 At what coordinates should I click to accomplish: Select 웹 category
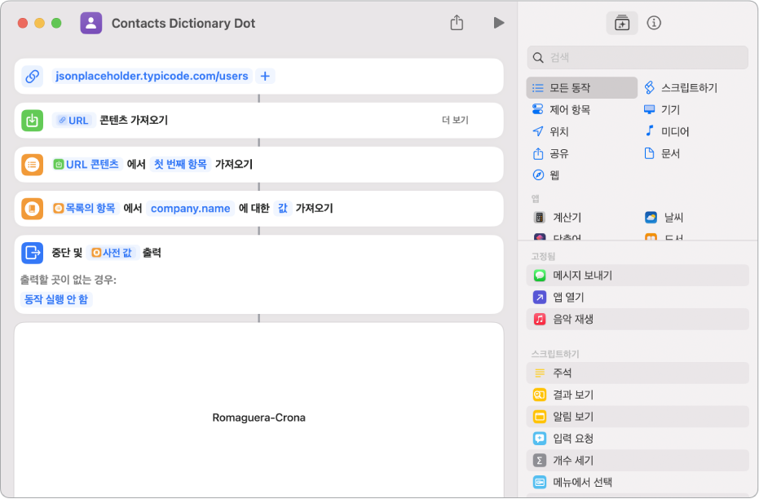click(x=546, y=175)
